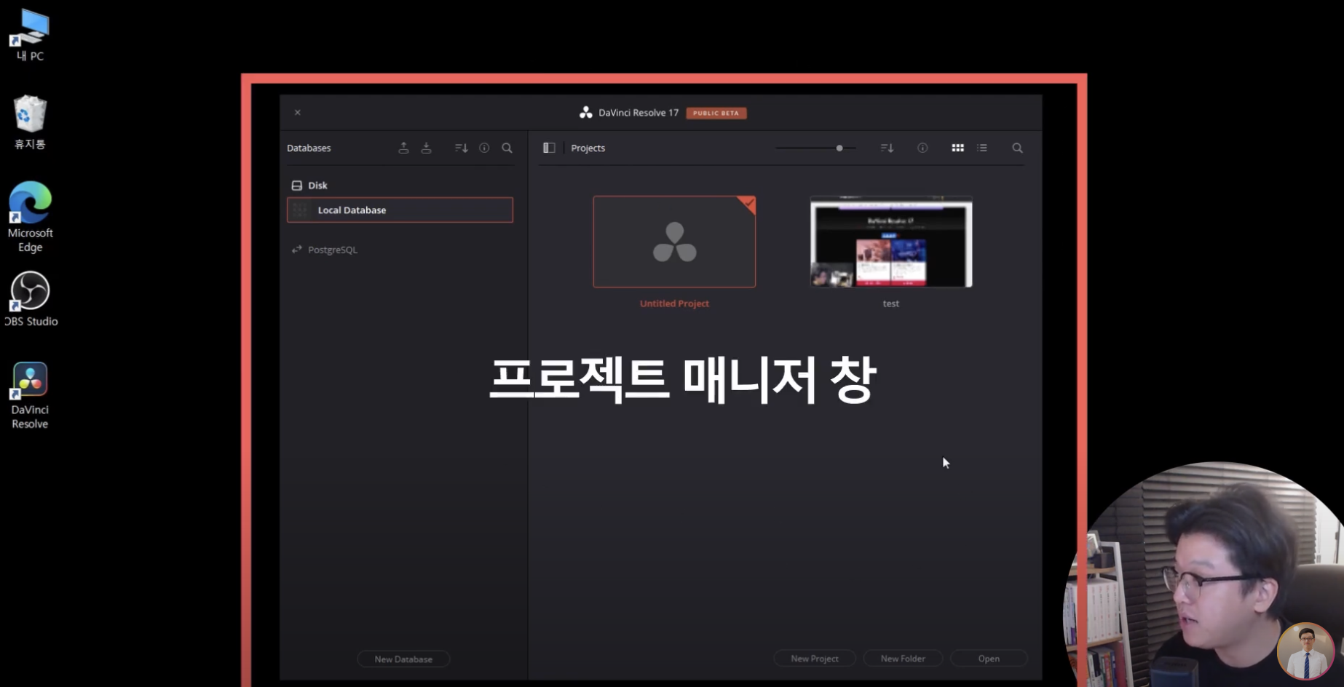Toggle the Databases sidebar panel icon
Image resolution: width=1344 pixels, height=687 pixels.
tap(549, 148)
